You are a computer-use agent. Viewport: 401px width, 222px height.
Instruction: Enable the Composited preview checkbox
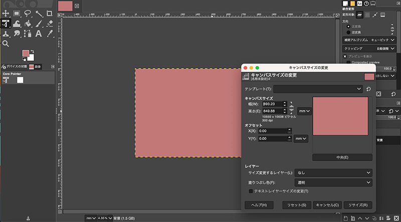click(x=348, y=62)
